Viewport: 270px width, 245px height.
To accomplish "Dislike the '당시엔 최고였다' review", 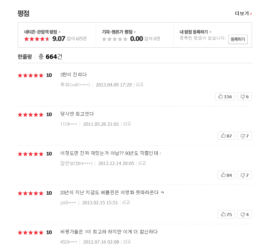I will click(245, 136).
